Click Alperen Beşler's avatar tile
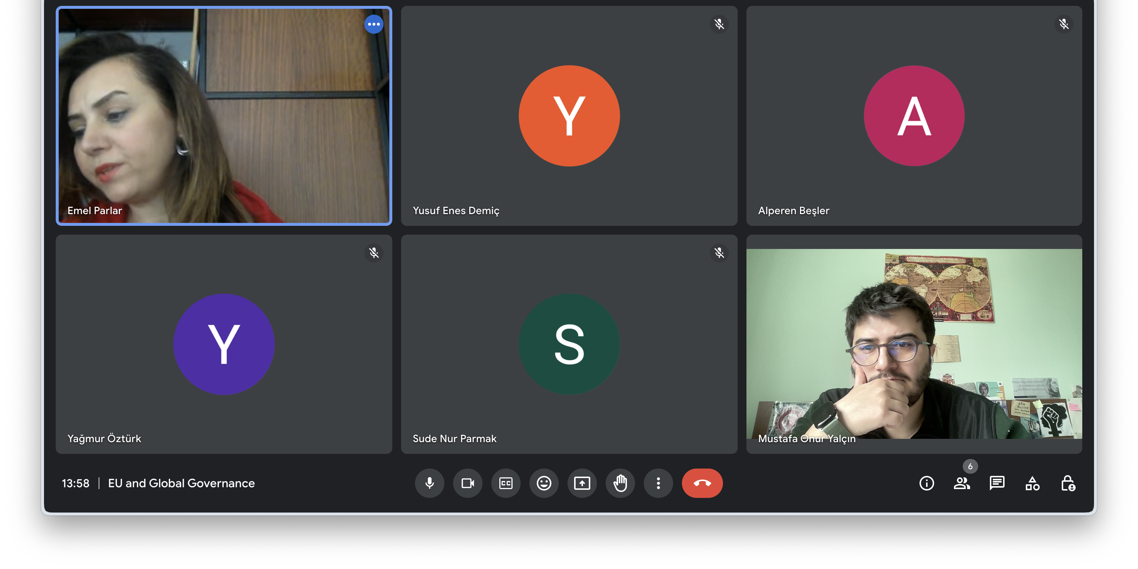 coord(914,116)
